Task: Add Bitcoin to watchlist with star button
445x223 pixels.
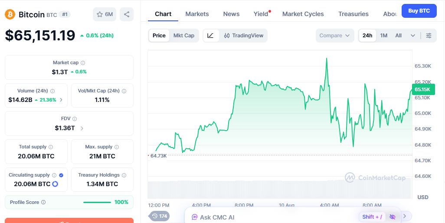Action: click(105, 14)
